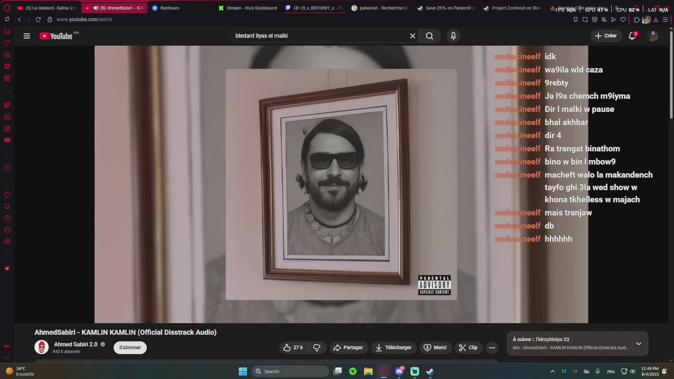Open more actions three-dot menu
This screenshot has width=674, height=379.
point(492,347)
